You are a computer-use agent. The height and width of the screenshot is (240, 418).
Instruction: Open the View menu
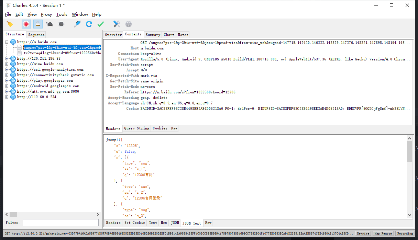[x=32, y=14]
